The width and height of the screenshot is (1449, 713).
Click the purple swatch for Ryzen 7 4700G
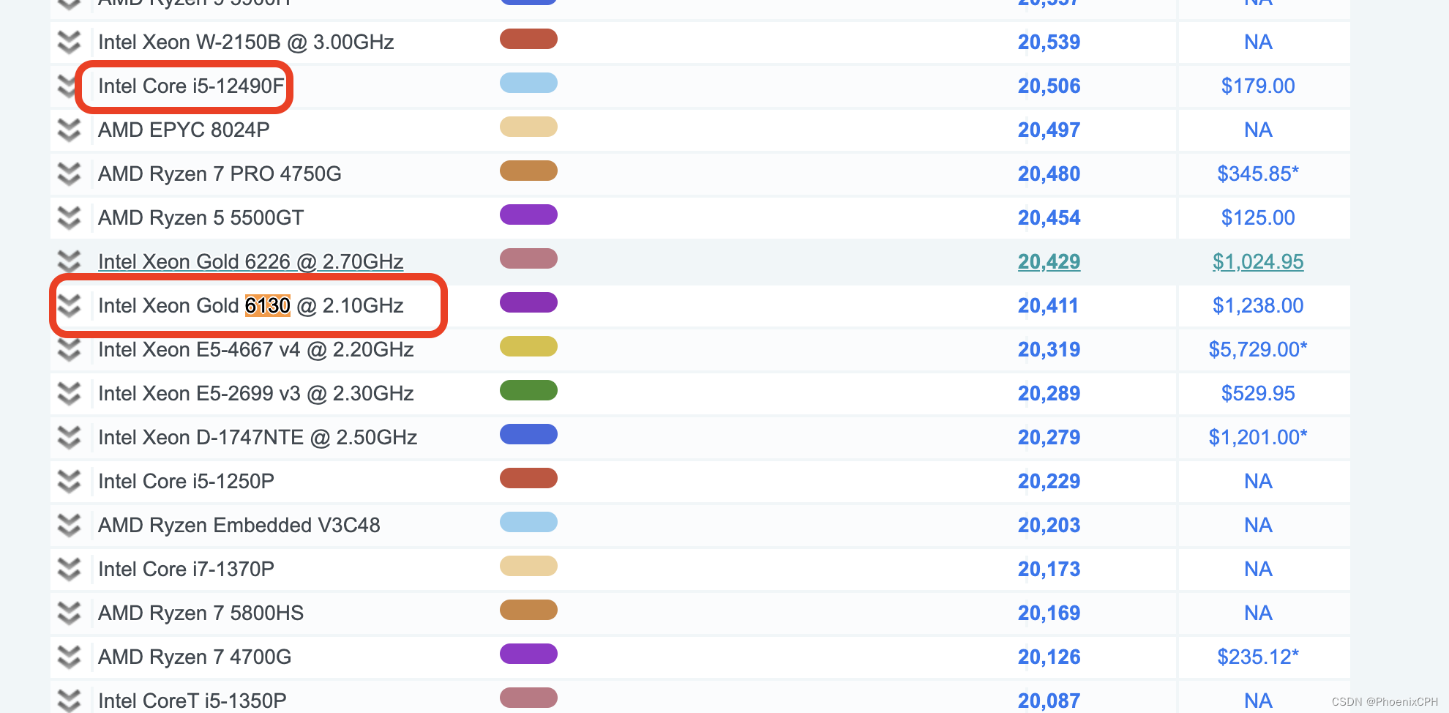(528, 654)
